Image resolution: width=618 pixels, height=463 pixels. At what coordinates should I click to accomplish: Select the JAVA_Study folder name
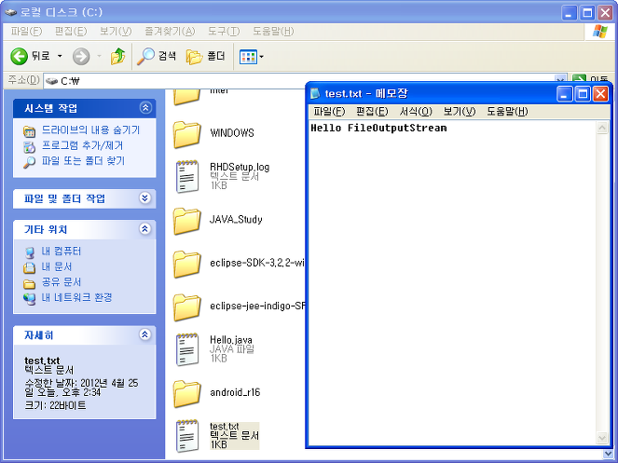click(x=236, y=220)
